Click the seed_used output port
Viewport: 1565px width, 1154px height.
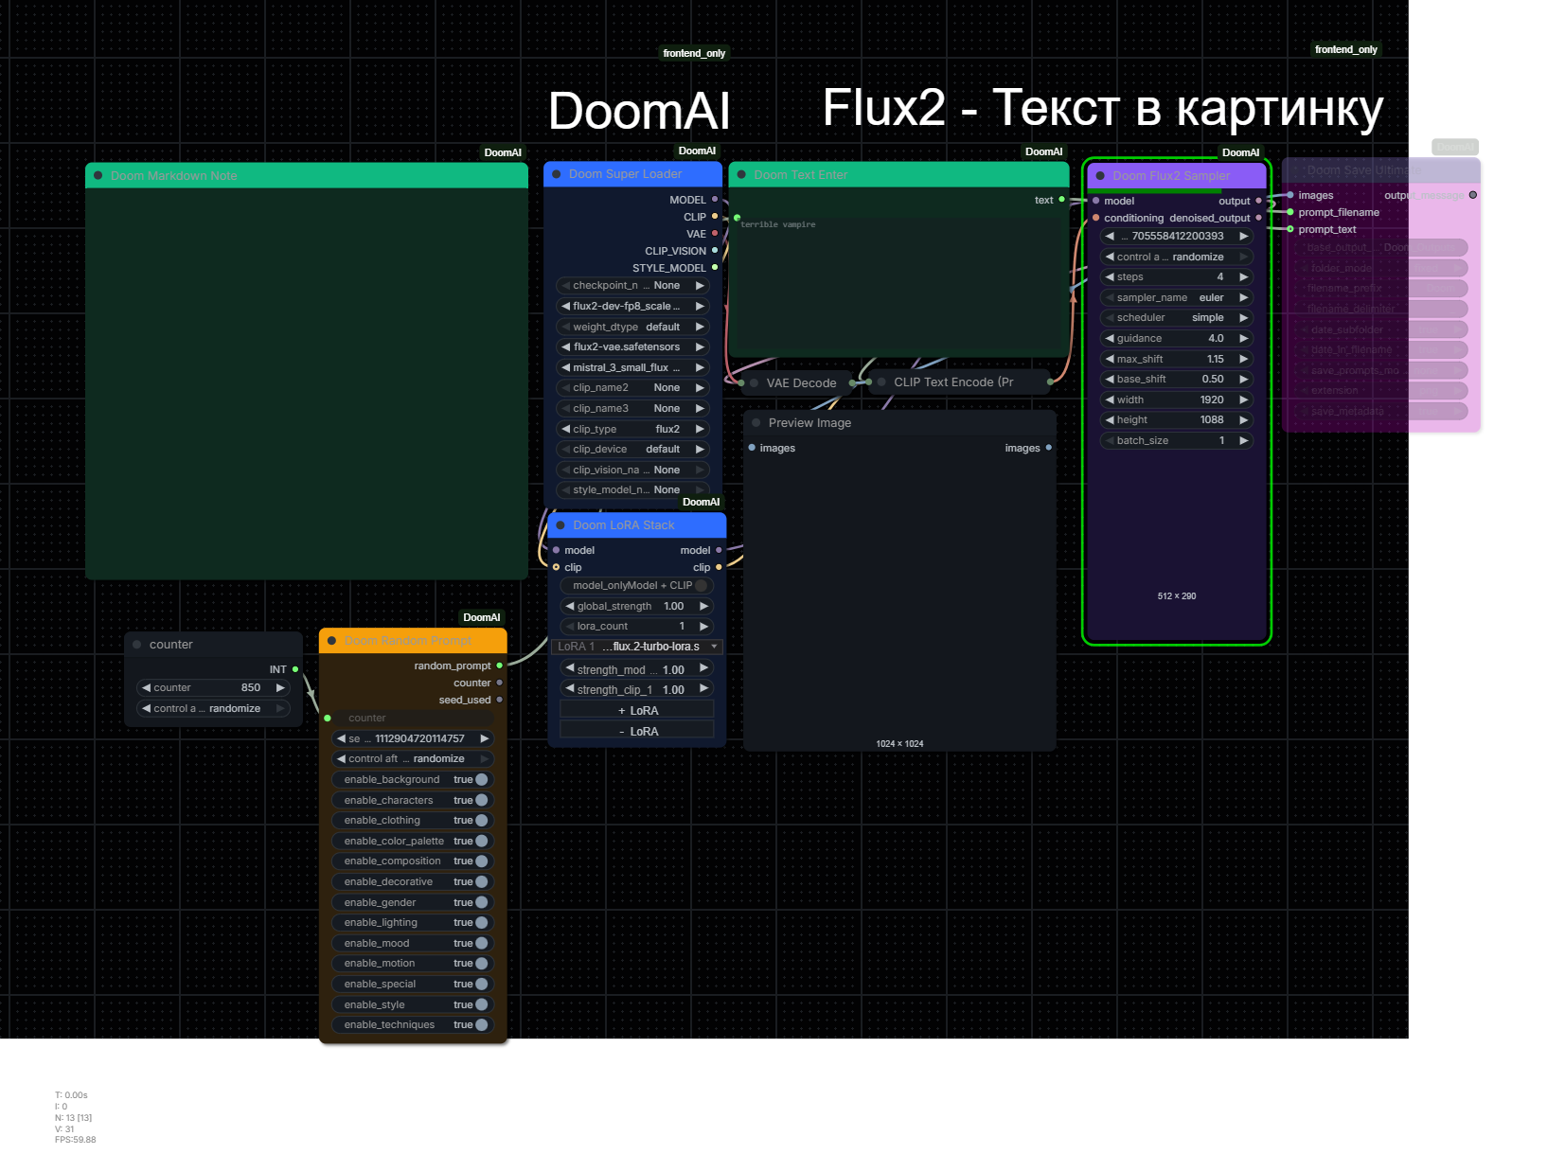500,701
